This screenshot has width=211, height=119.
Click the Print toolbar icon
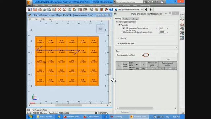tap(40, 10)
